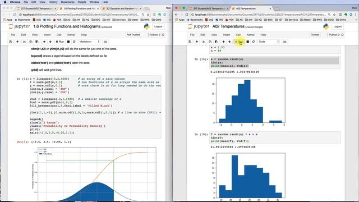Run the cell in left Plotting notebook
Screen dimensions: 359x202
tap(60, 42)
